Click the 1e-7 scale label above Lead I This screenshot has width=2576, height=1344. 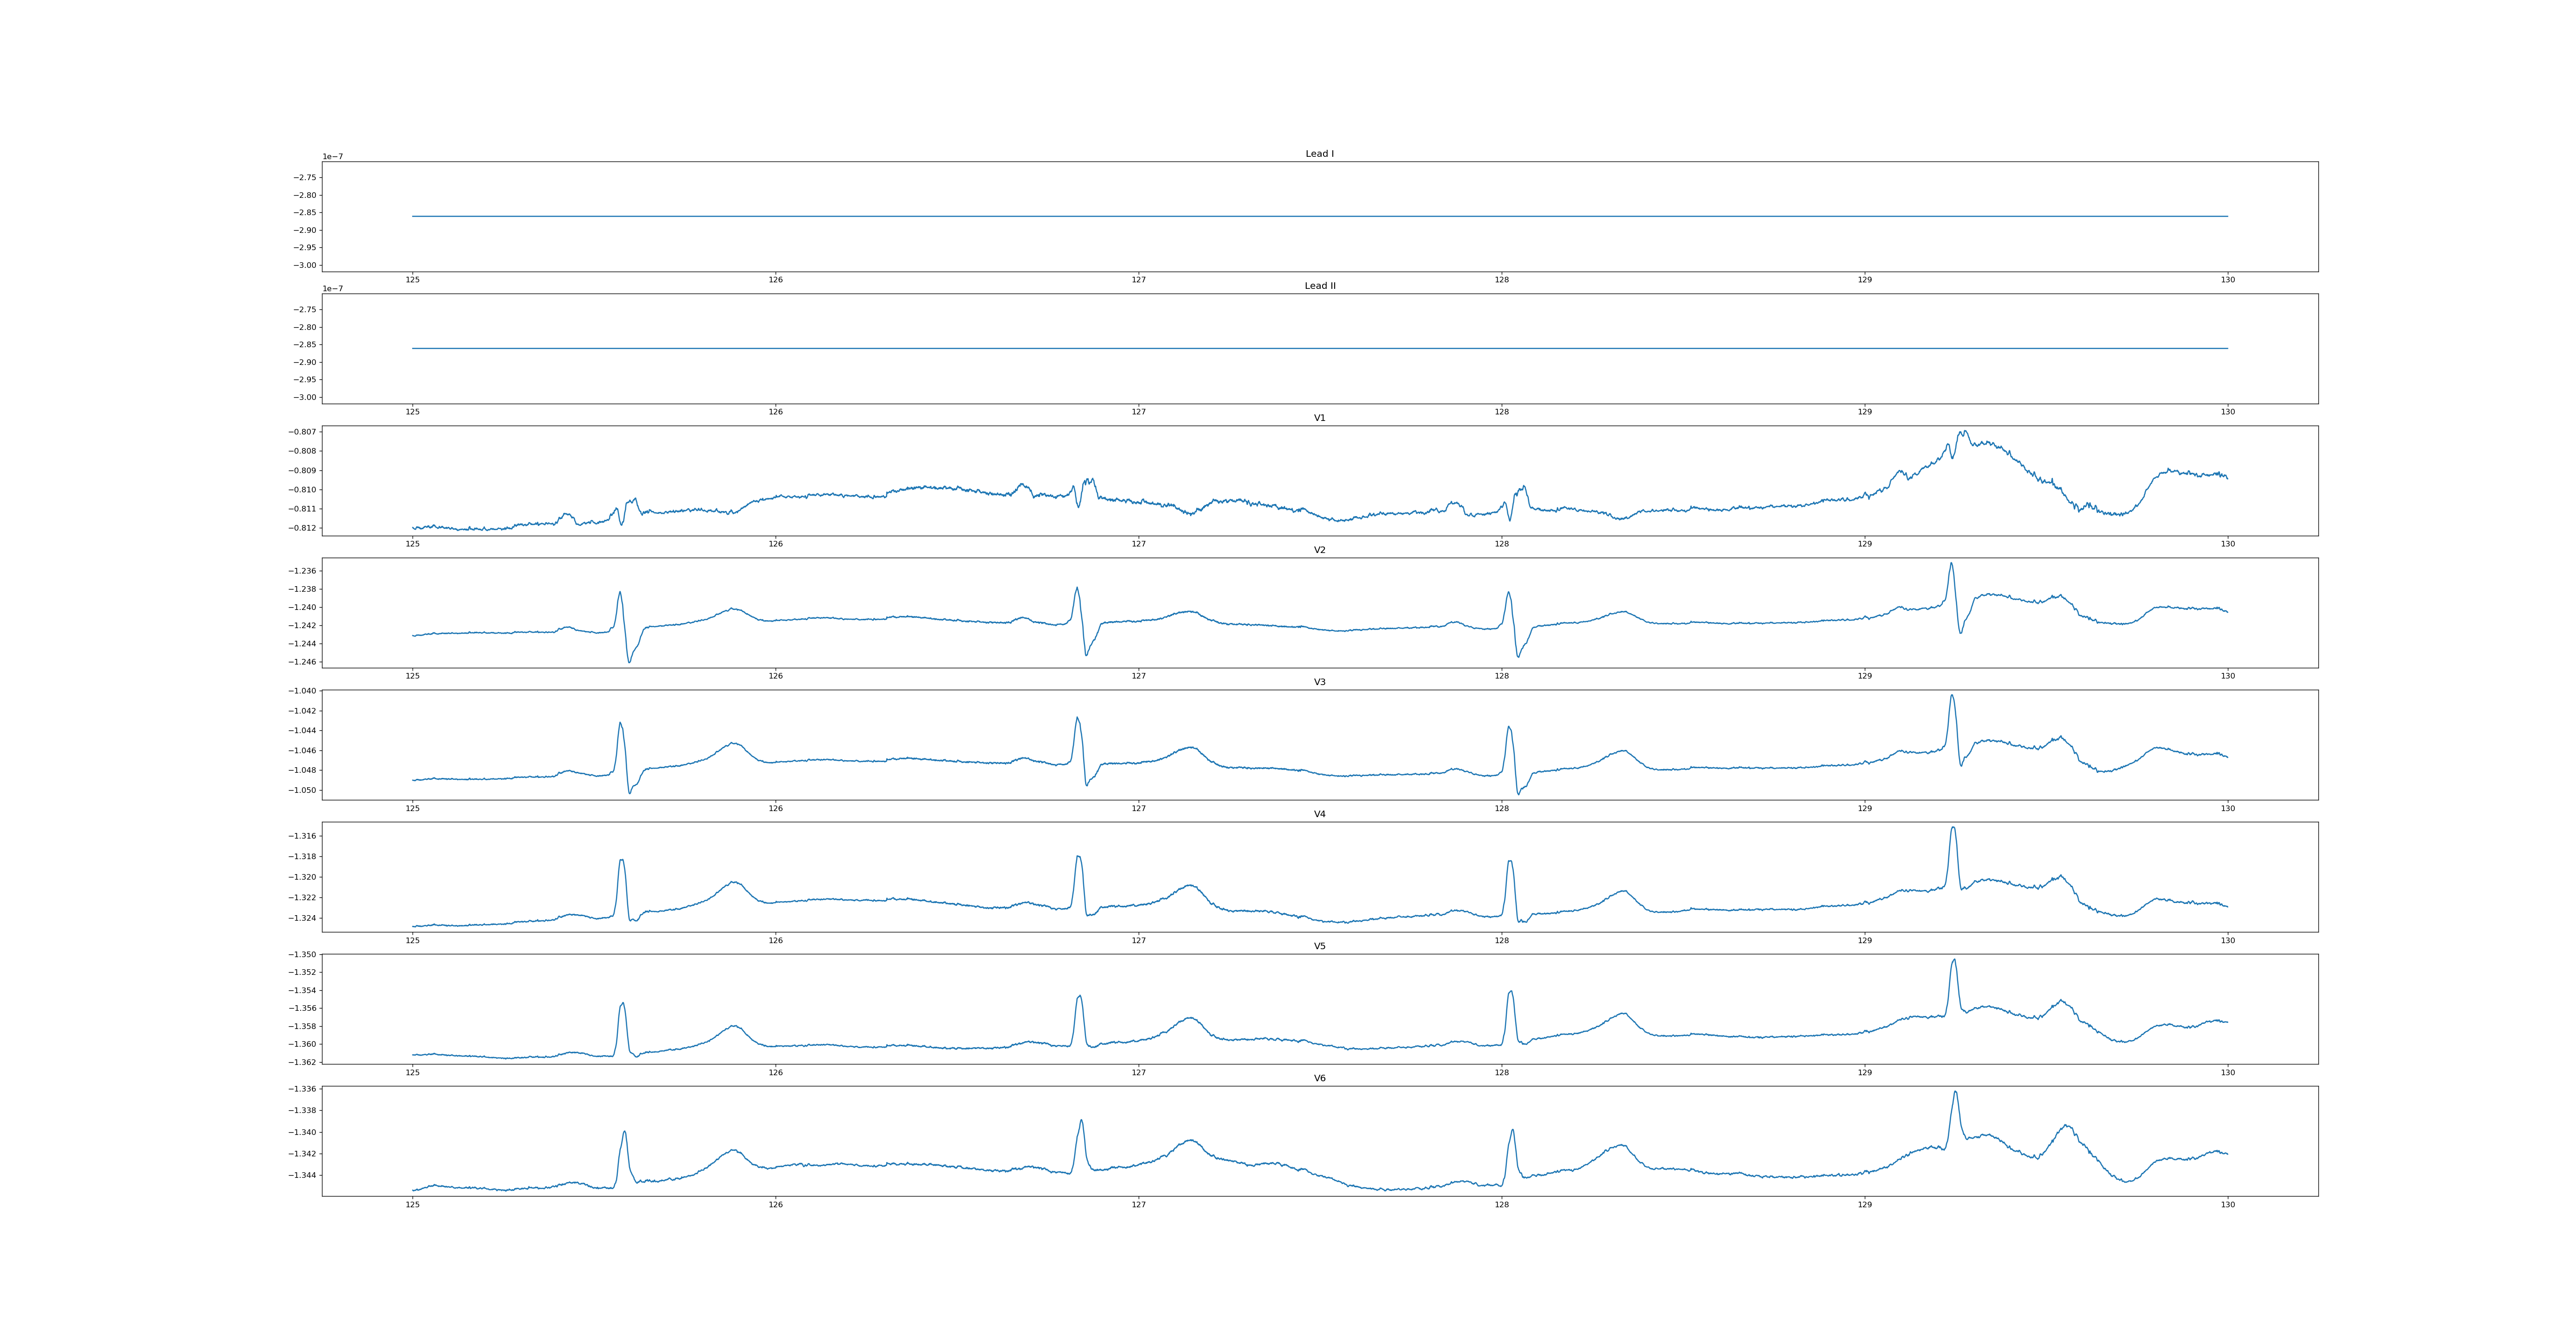[332, 157]
